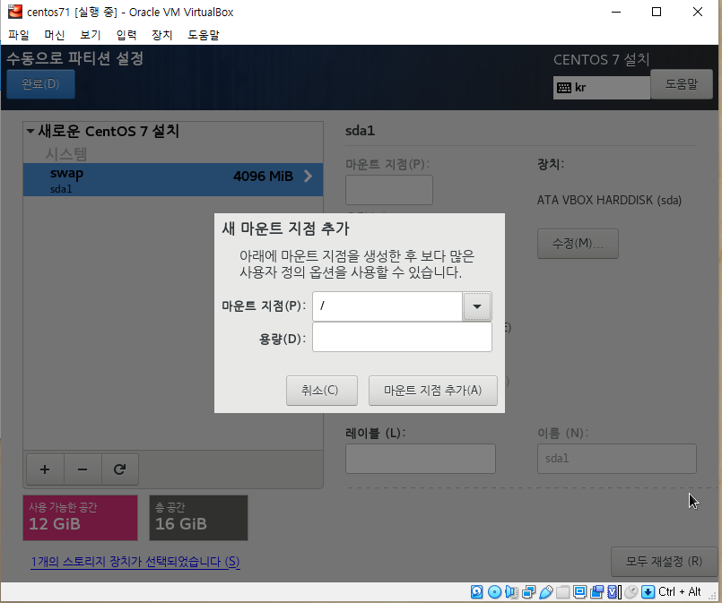Click the audio status icon

[x=511, y=591]
